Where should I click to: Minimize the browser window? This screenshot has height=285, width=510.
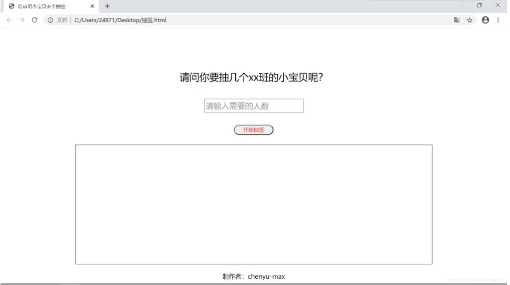(462, 5)
